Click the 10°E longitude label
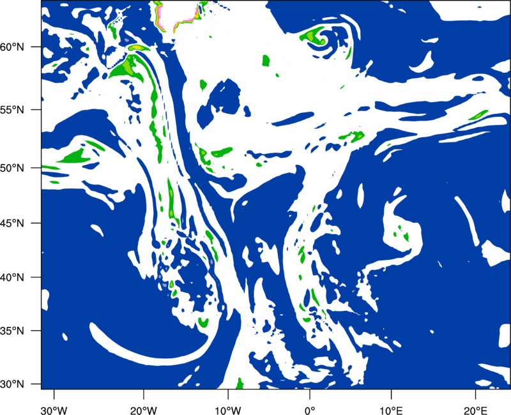 pyautogui.click(x=391, y=411)
